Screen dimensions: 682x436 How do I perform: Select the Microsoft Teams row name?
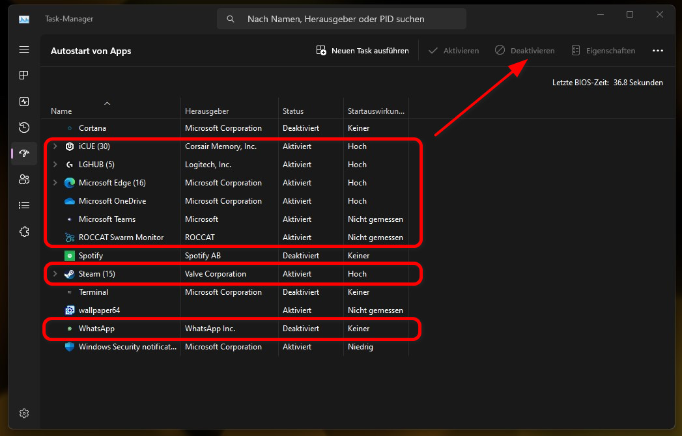[x=107, y=219]
